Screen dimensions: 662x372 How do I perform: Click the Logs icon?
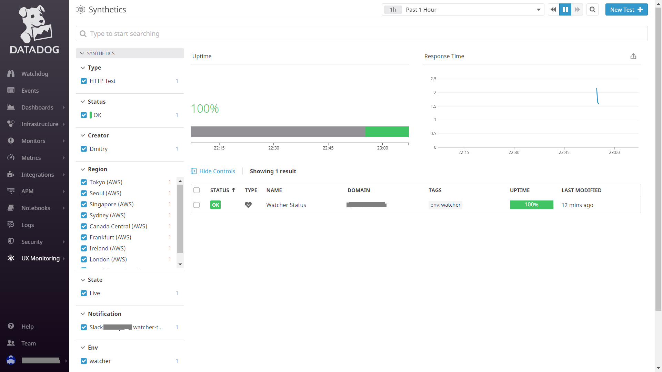pos(11,225)
